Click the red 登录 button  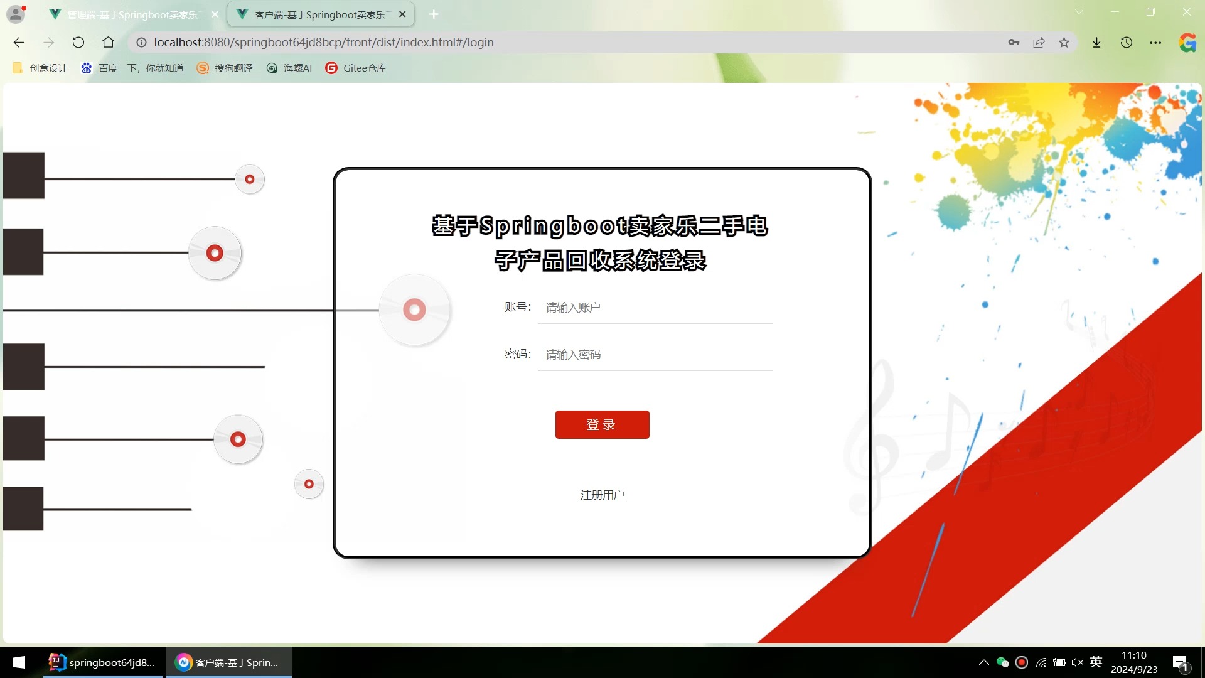(602, 424)
